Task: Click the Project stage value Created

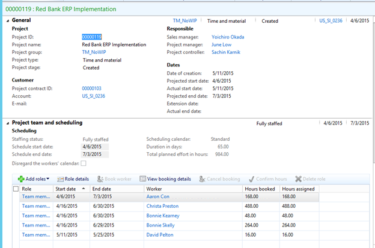Action: (91, 68)
